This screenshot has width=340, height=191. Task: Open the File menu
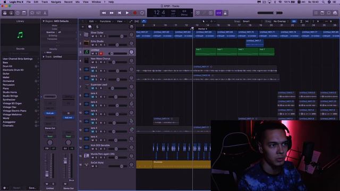coord(28,2)
